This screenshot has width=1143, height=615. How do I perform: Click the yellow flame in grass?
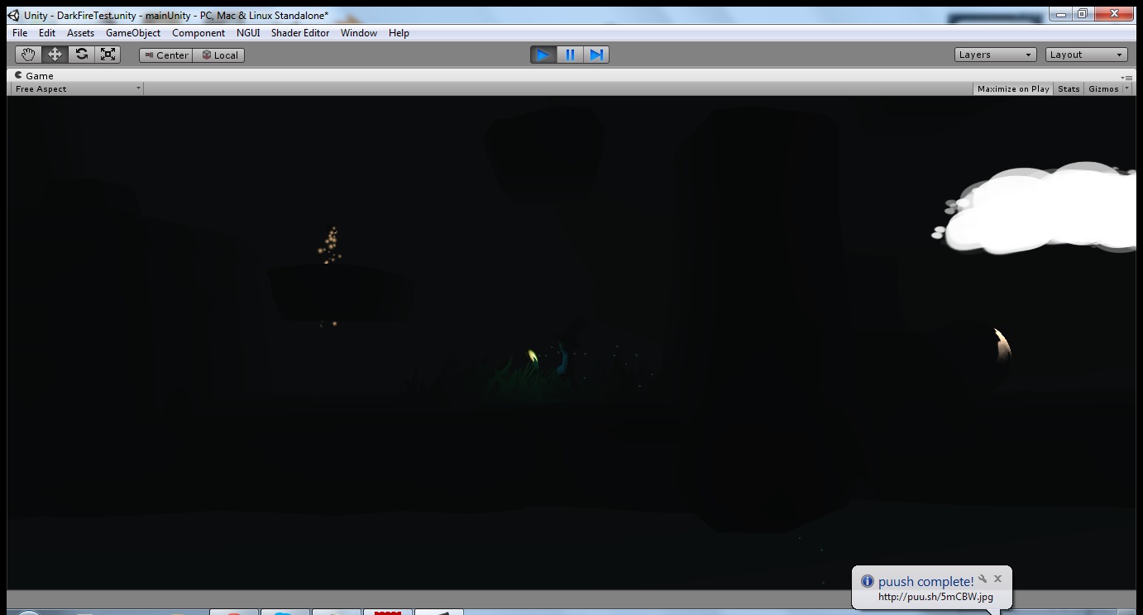click(533, 357)
